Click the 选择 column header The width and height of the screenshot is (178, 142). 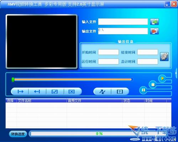(x=11, y=101)
